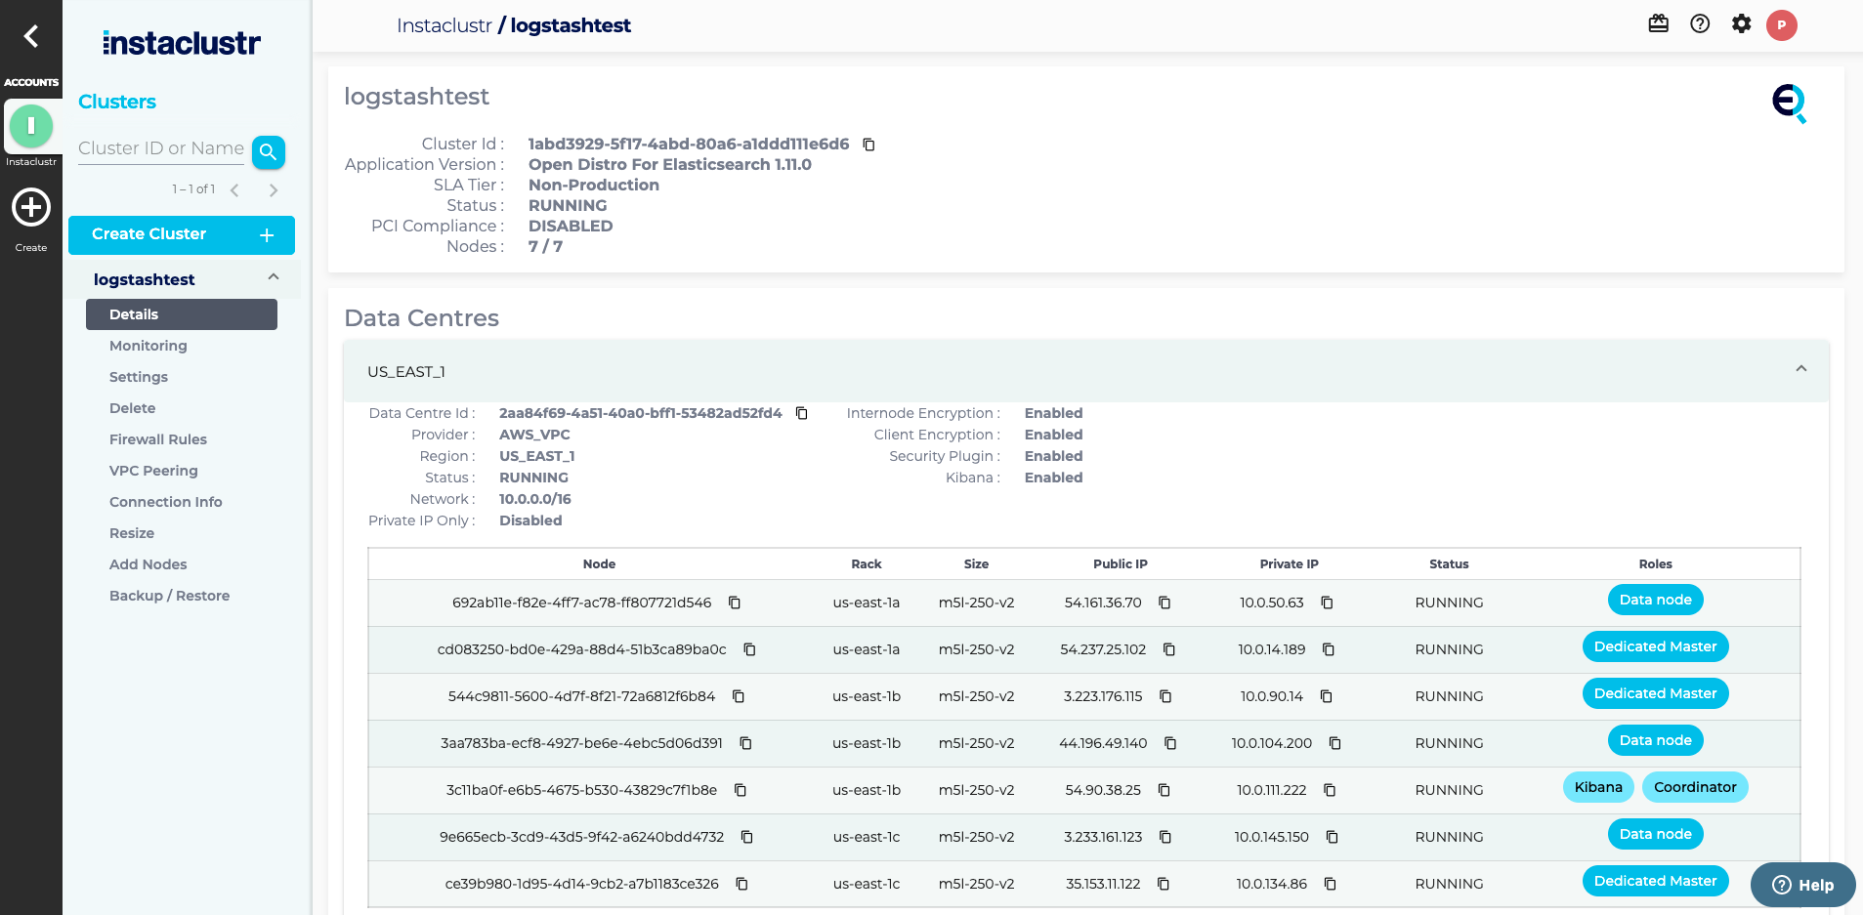1863x915 pixels.
Task: Copy the Cluster Id using its copy icon
Action: pos(868,145)
